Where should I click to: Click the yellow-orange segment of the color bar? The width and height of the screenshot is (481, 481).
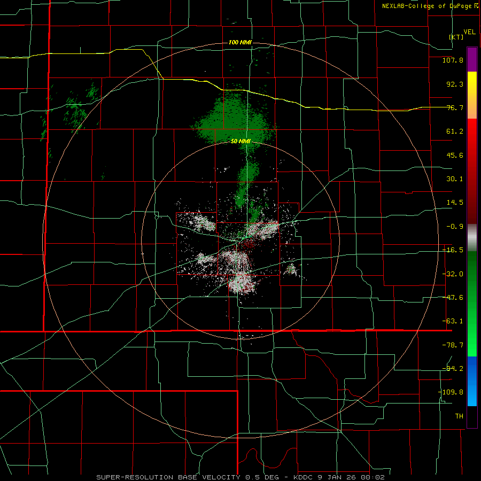pos(472,95)
